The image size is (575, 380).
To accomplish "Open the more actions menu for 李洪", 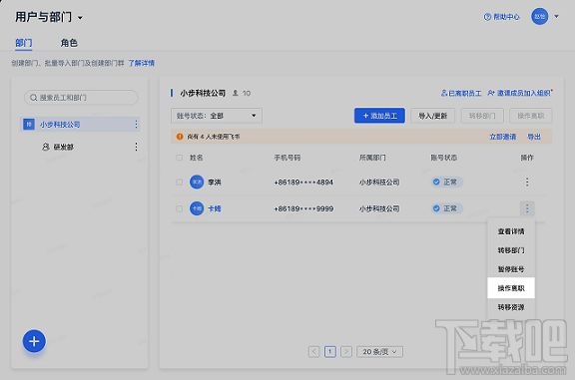I will pos(527,183).
